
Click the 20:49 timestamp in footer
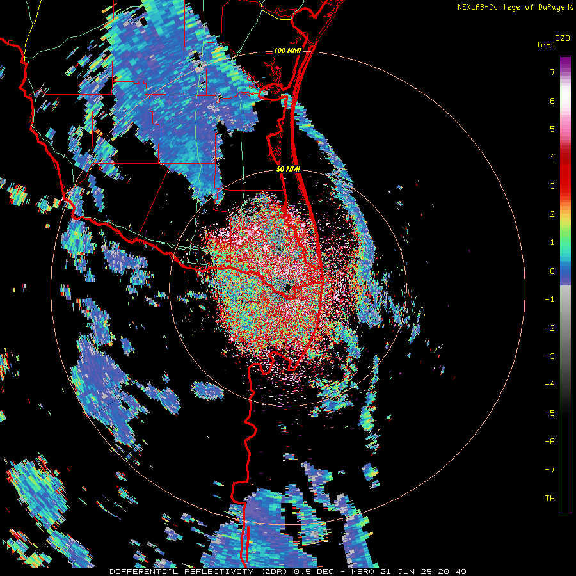click(x=452, y=572)
